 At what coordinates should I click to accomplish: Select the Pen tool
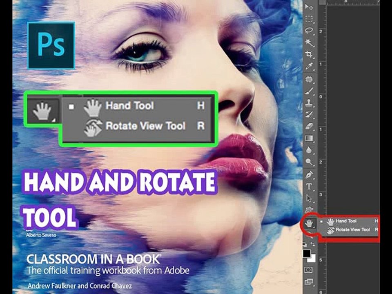(x=309, y=175)
